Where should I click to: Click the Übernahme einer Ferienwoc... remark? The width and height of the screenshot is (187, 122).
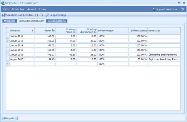point(164,55)
